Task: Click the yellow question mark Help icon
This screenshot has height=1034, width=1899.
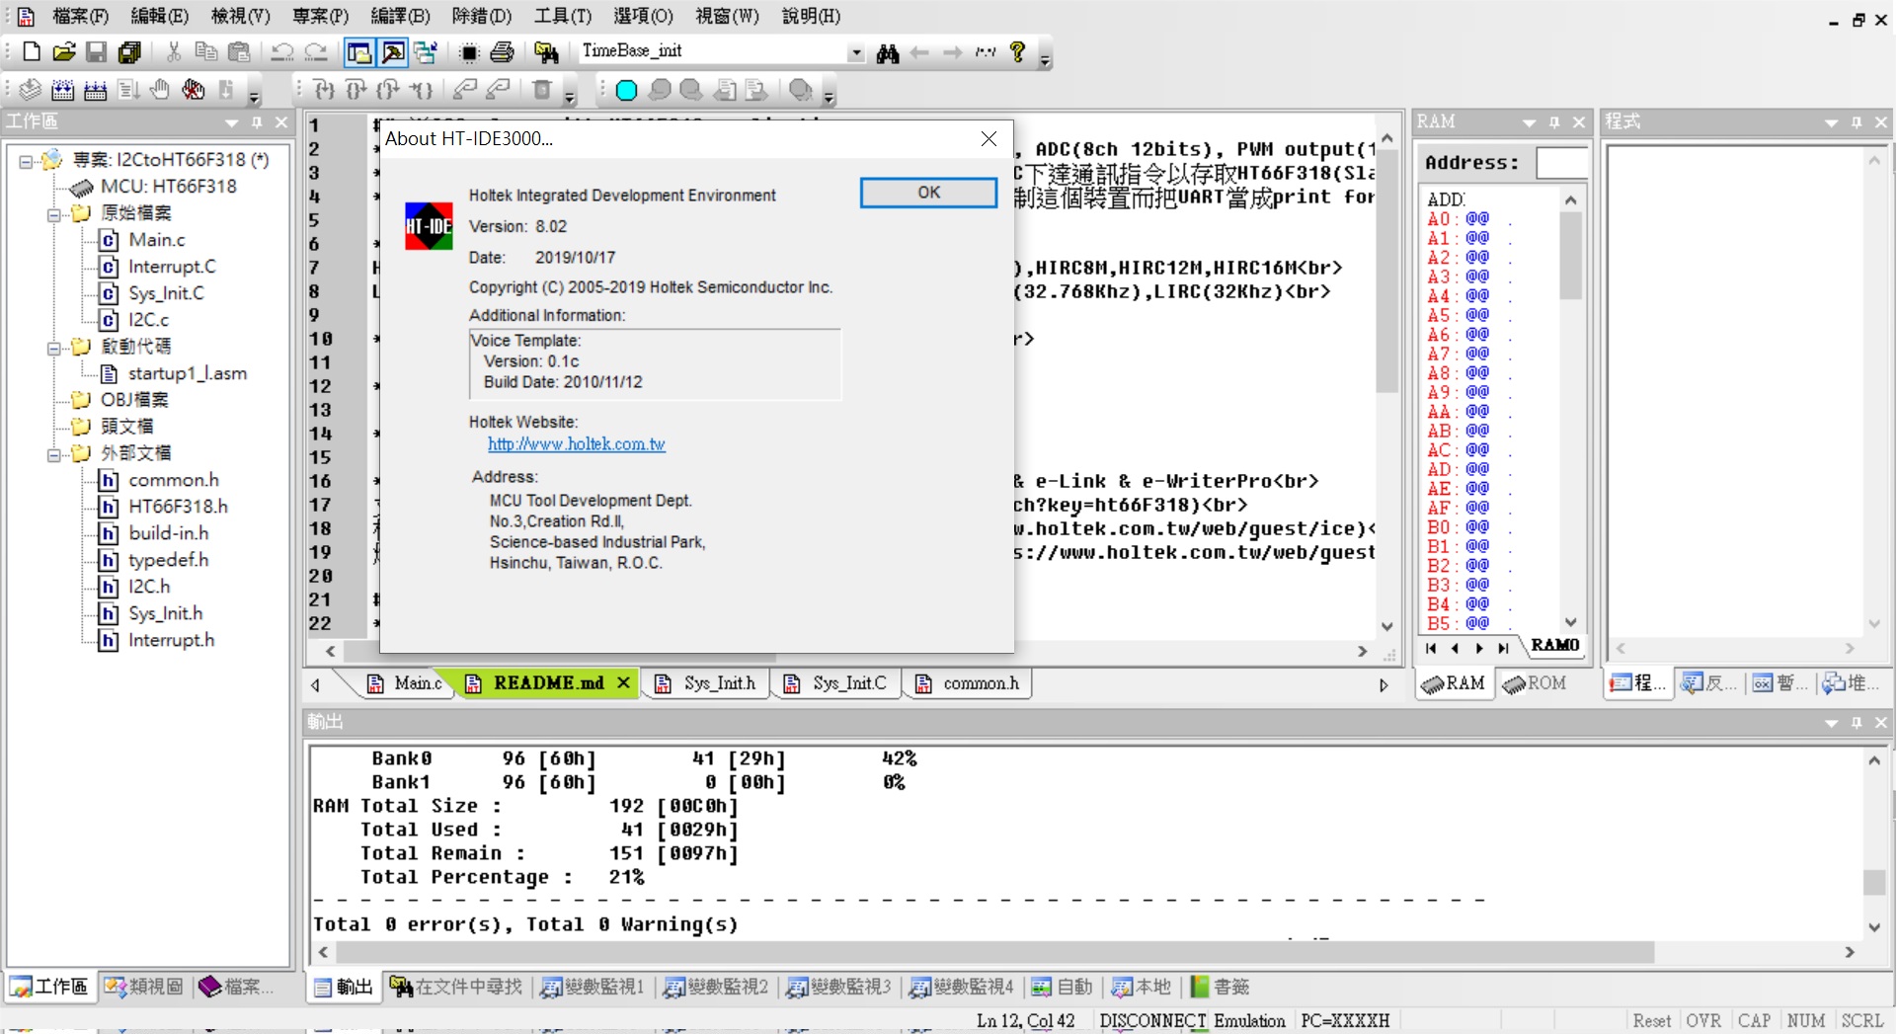Action: [1017, 52]
